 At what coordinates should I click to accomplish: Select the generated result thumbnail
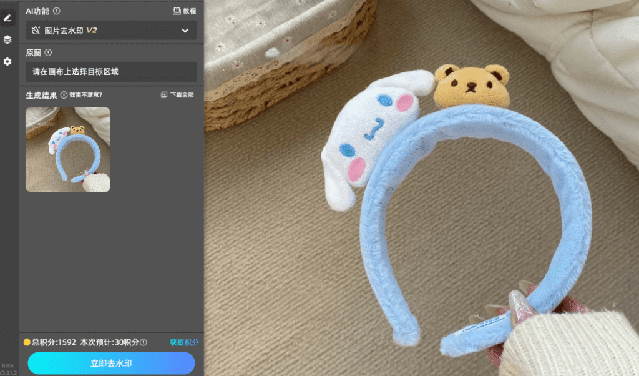[67, 149]
